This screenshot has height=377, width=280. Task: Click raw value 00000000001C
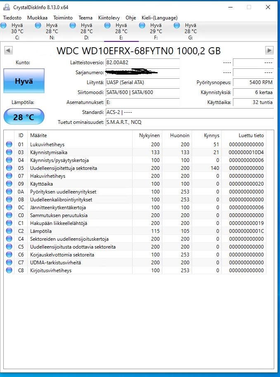246,231
